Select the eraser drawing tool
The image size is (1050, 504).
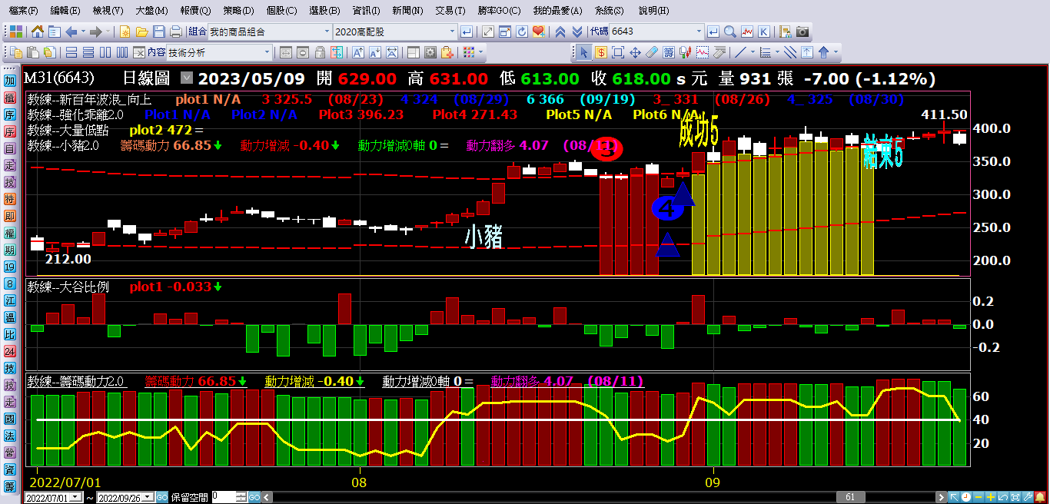[652, 52]
